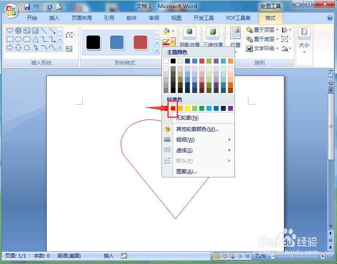
Task: Toggle insert mode (插入) in status bar
Action: pyautogui.click(x=108, y=256)
